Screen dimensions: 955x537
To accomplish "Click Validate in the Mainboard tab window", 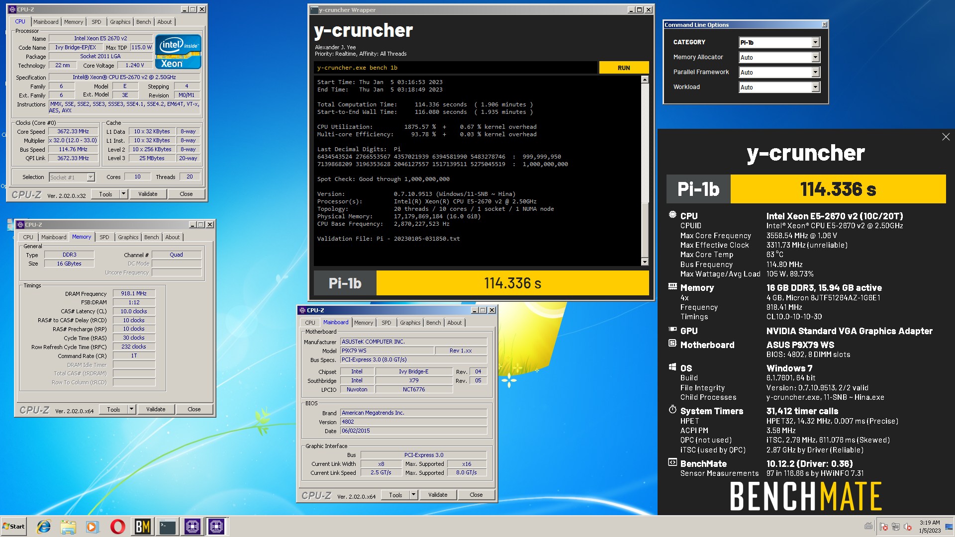I will 438,495.
